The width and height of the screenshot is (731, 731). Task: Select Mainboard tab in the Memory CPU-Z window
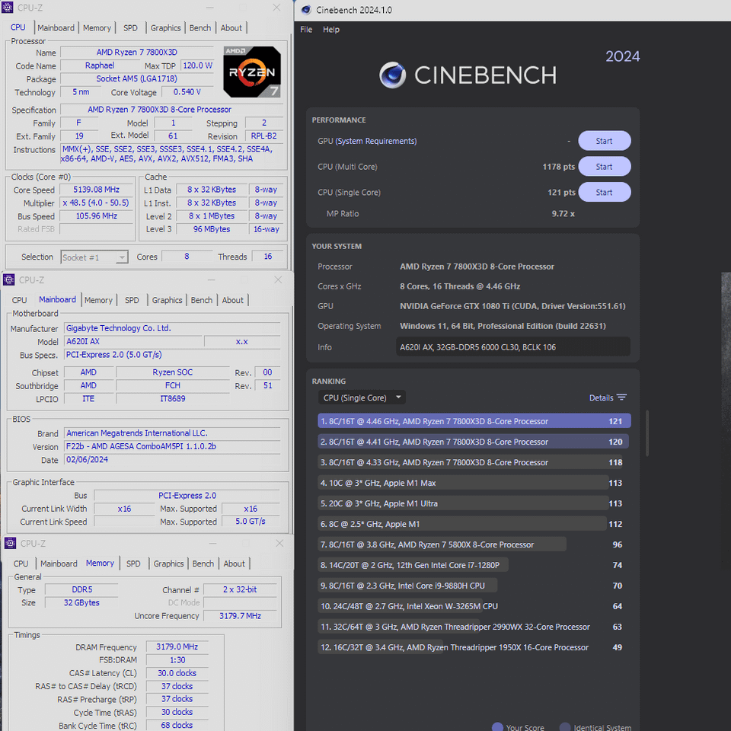pos(59,563)
